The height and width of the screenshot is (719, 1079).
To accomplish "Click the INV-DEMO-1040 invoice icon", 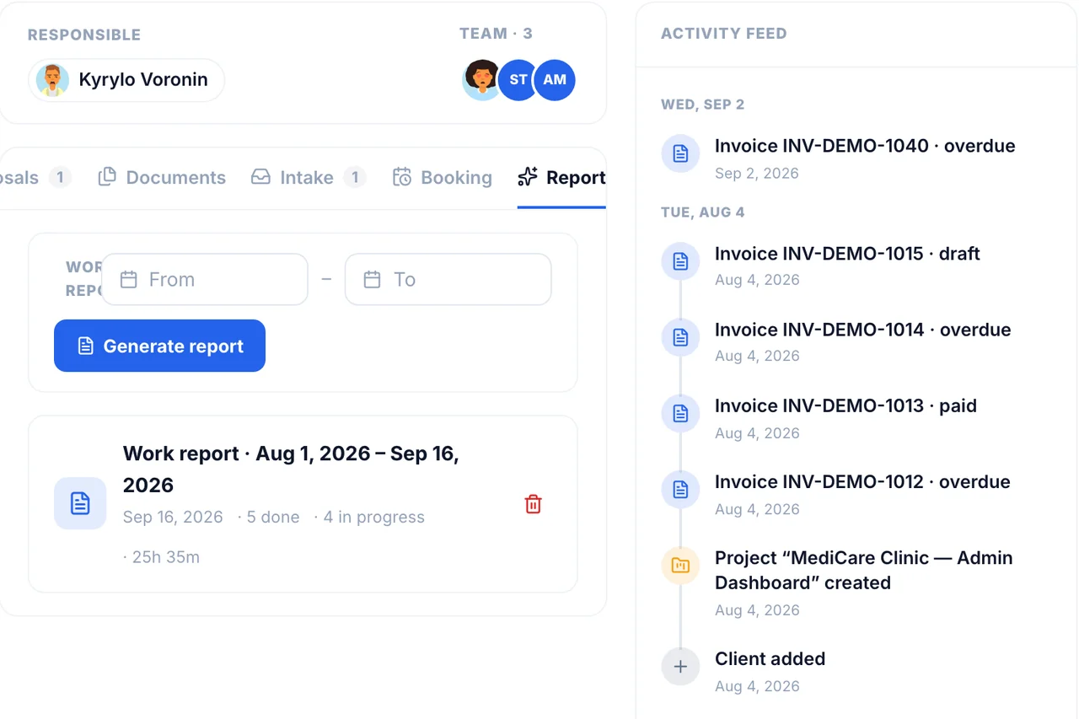I will [x=680, y=153].
